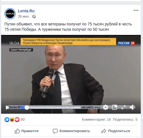
Task: Click the Love heart reaction icon
Action: (x=17, y=120)
